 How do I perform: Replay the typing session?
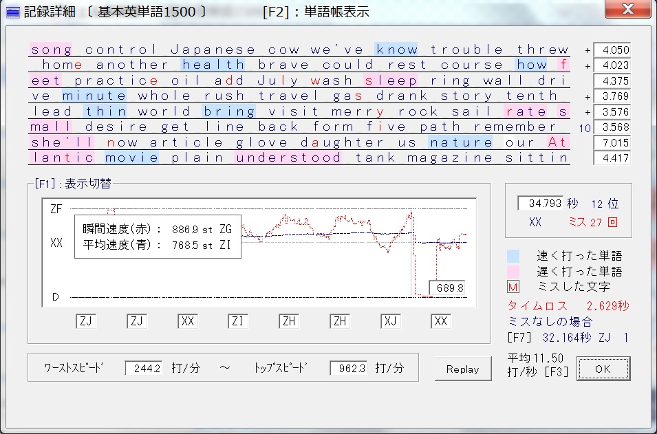pos(462,369)
